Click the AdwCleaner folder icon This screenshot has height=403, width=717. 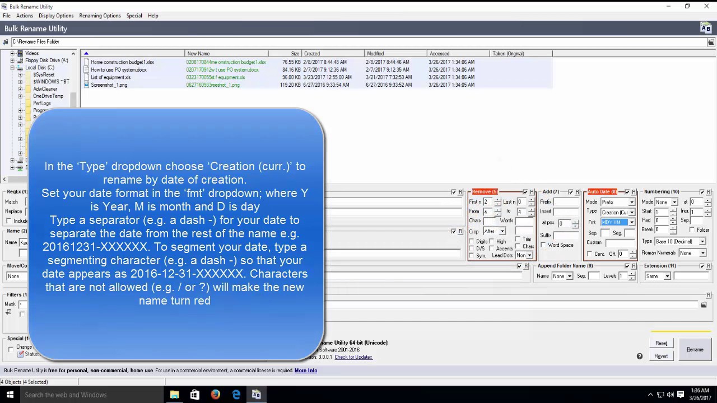pos(29,89)
